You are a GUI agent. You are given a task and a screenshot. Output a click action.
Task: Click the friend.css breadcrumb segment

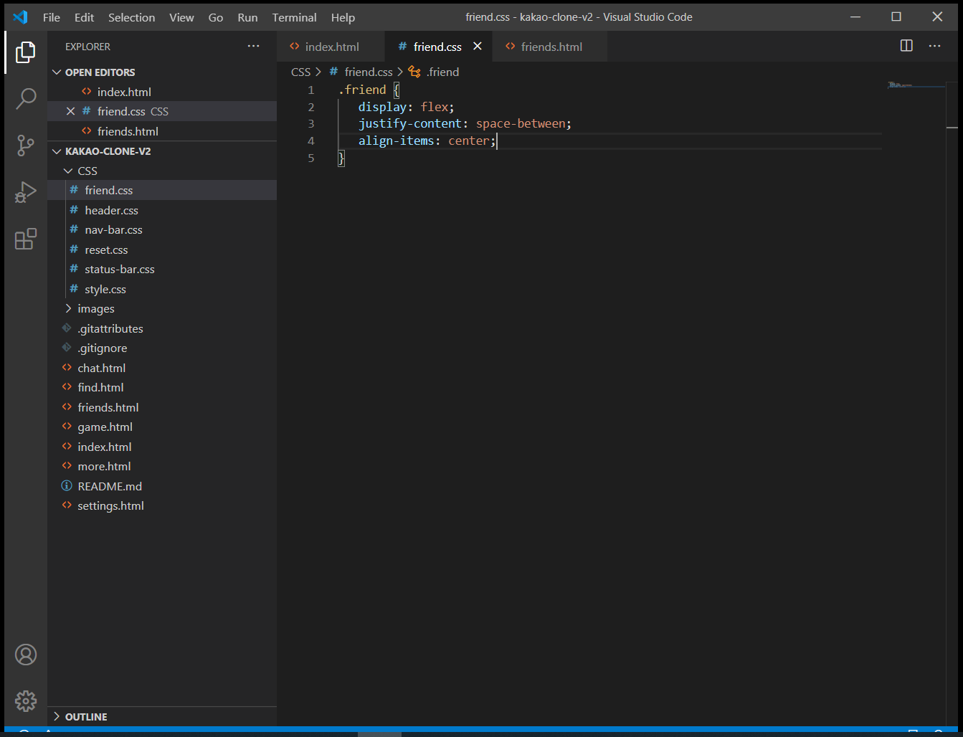361,72
